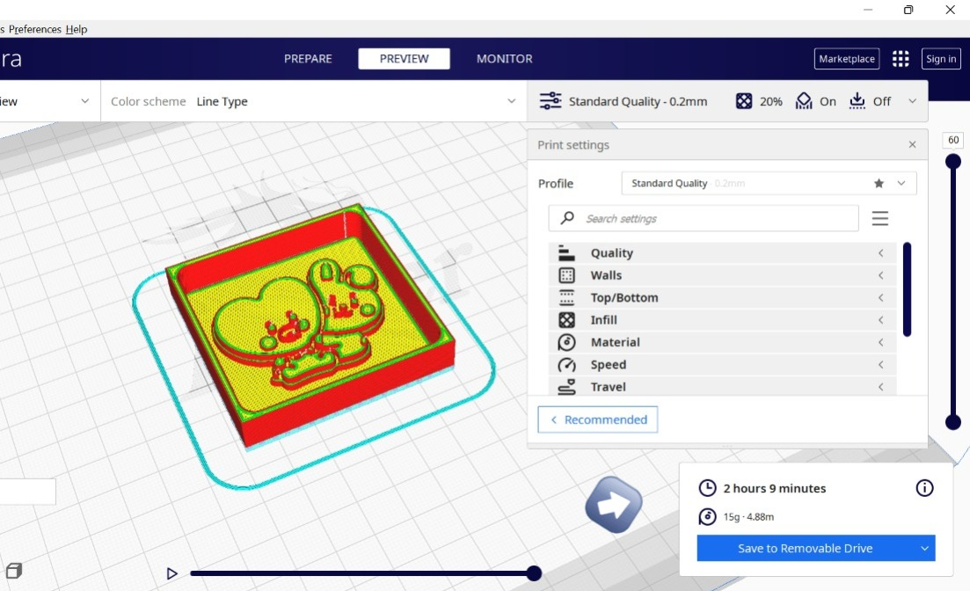Click the Top/Bottom category icon

point(566,297)
